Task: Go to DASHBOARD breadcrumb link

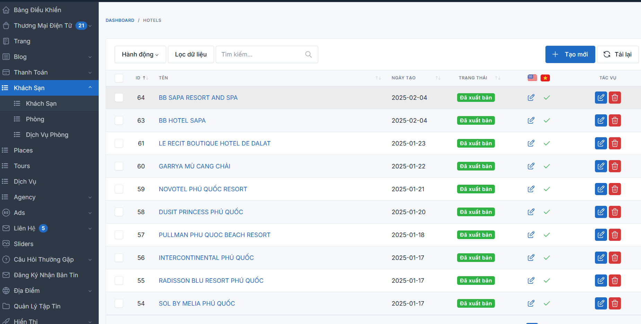Action: pos(120,20)
